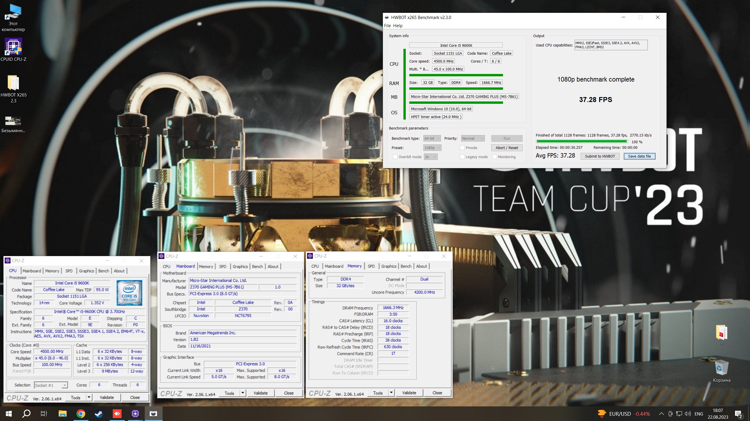
Task: Click the Memory CPU-Z window title icon
Action: tap(310, 256)
